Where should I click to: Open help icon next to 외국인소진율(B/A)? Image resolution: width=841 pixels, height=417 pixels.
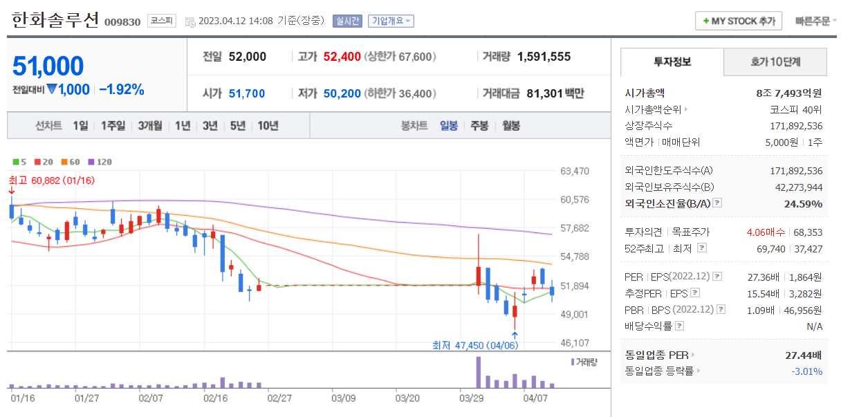point(717,203)
